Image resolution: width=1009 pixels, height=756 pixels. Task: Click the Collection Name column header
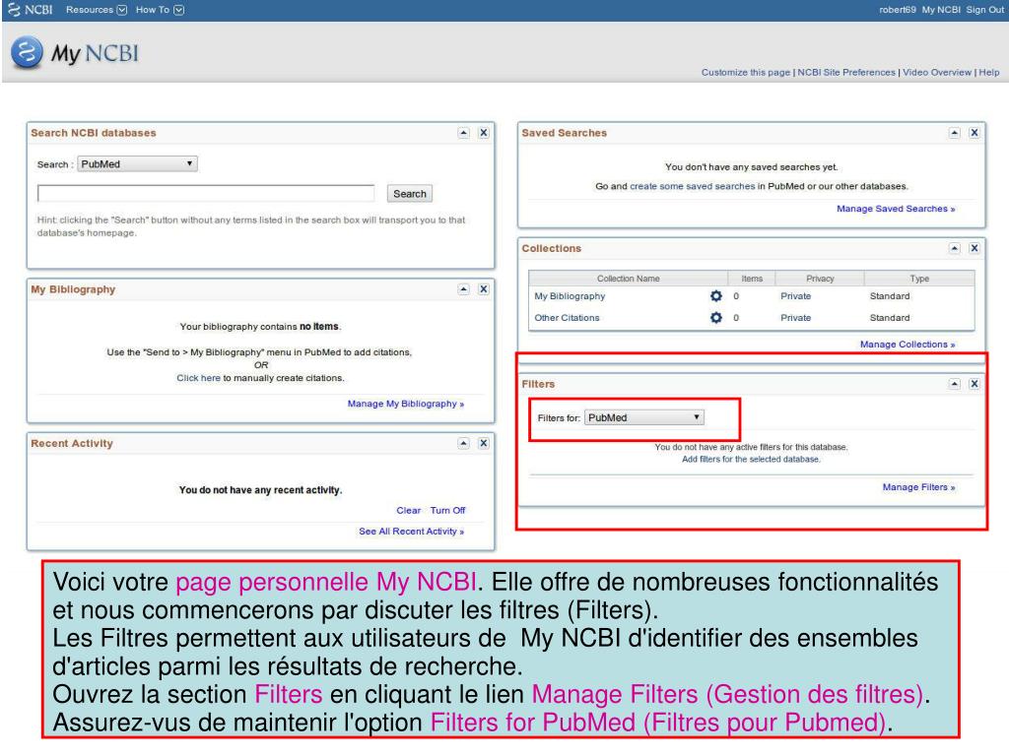pos(628,279)
